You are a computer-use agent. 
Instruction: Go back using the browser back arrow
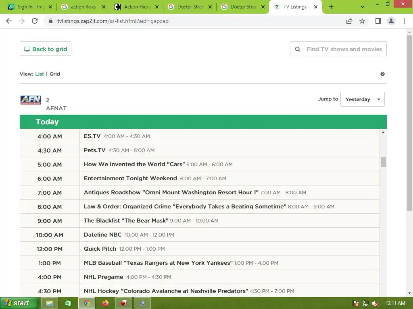pos(9,21)
